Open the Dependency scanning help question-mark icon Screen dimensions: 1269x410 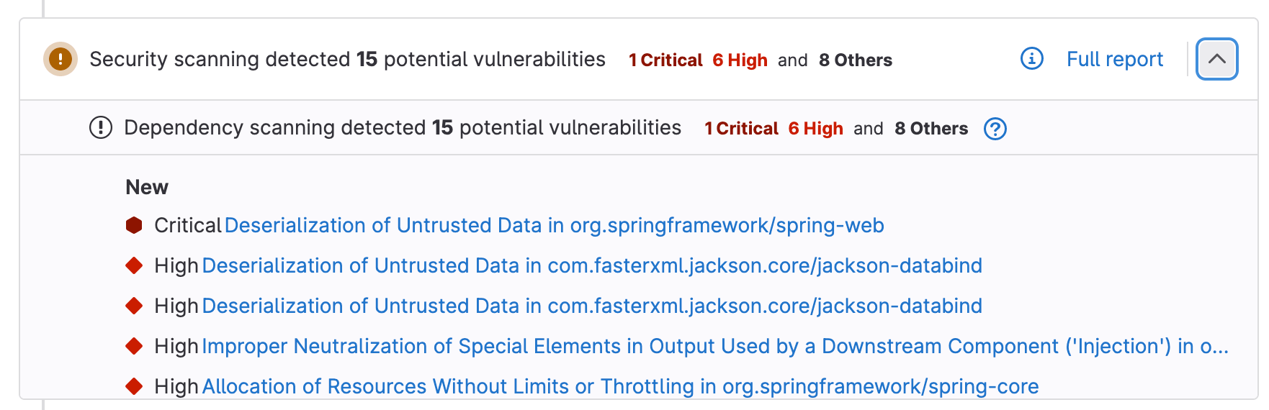pos(995,129)
